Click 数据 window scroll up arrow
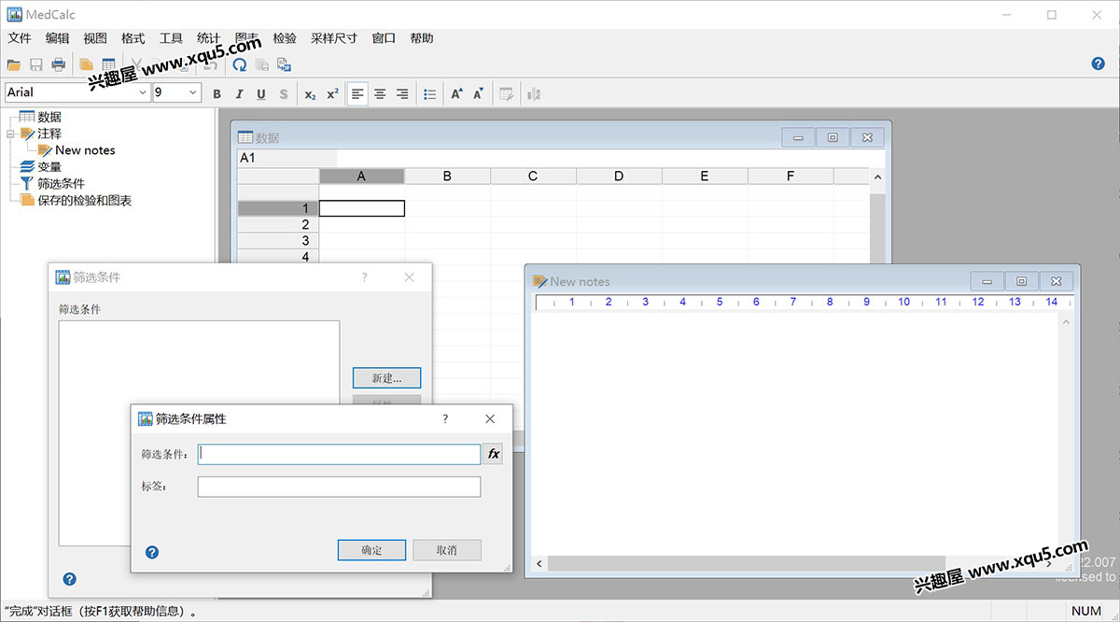The width and height of the screenshot is (1120, 622). (876, 177)
